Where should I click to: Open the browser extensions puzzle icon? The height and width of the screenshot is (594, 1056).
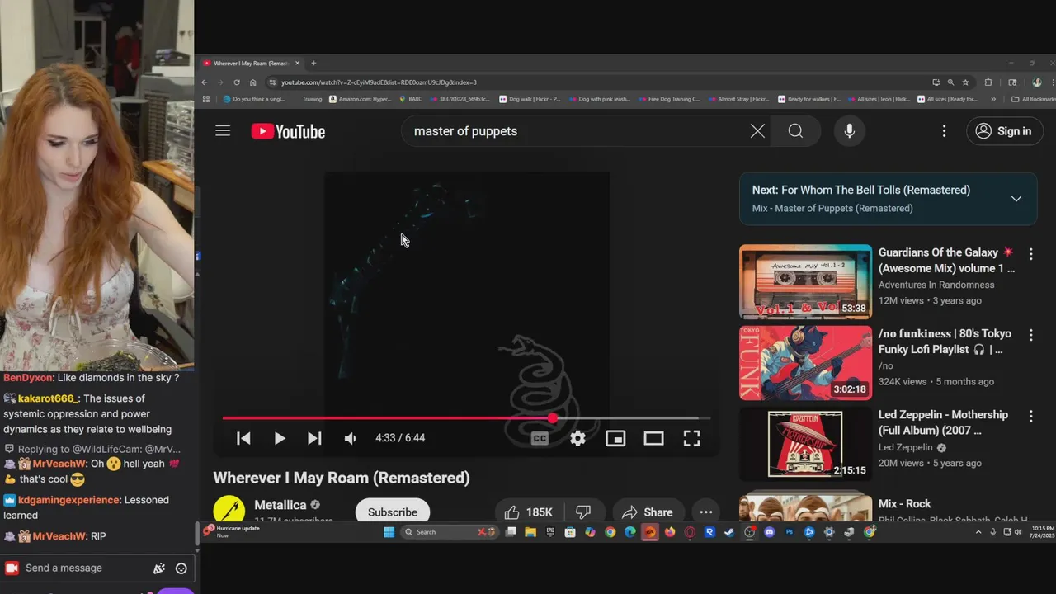(x=988, y=82)
